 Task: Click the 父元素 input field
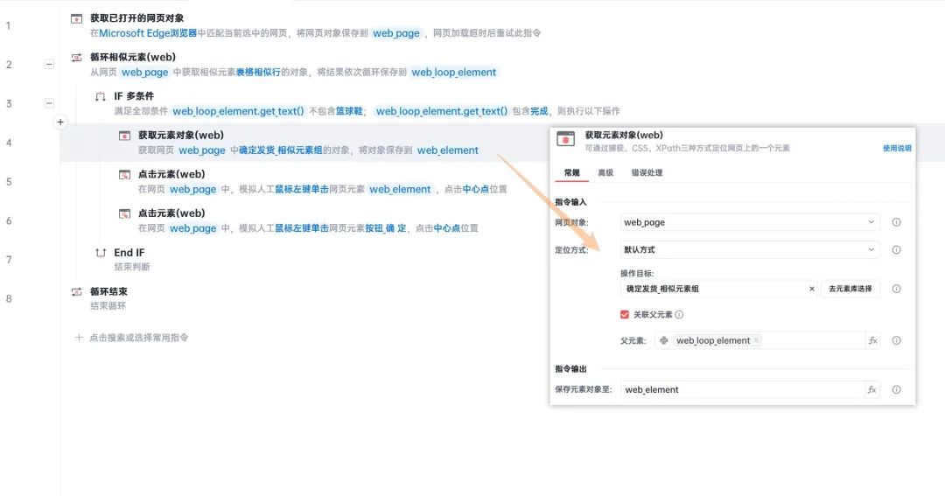click(760, 340)
